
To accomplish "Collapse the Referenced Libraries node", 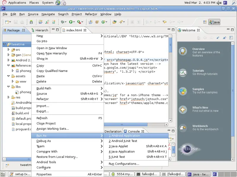I will [x=9, y=65].
